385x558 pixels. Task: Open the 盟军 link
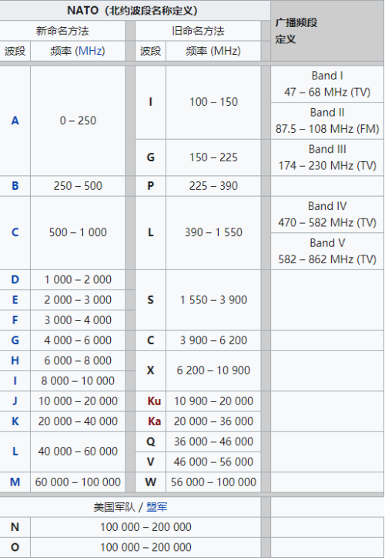click(x=156, y=507)
